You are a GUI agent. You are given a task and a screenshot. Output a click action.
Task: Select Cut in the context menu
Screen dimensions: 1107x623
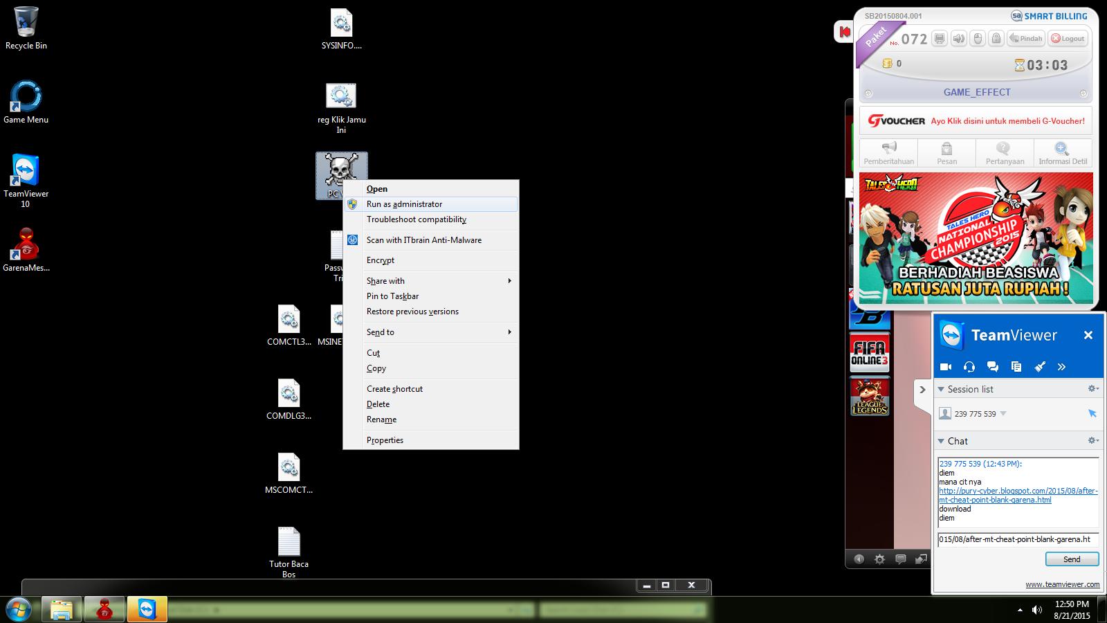[431, 353]
